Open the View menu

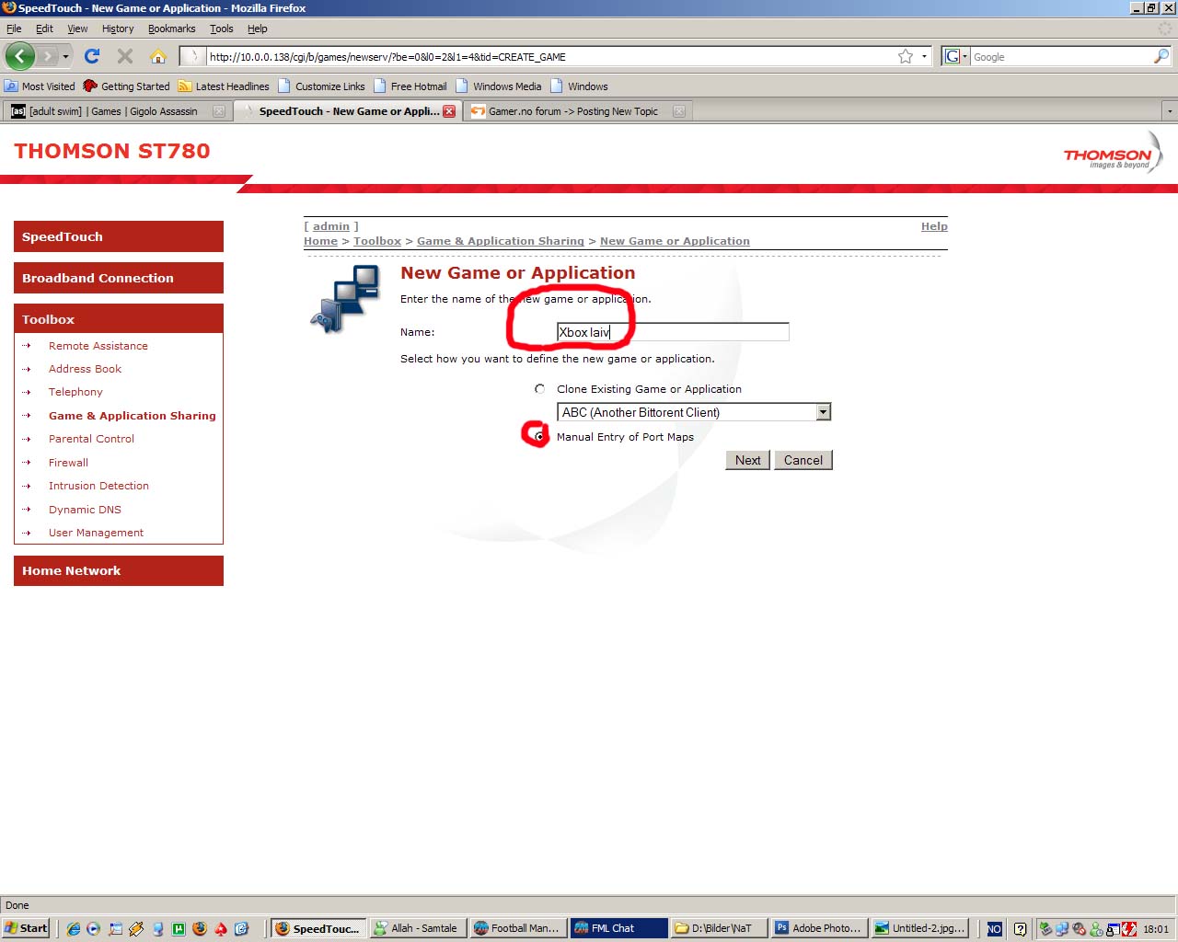pyautogui.click(x=77, y=29)
